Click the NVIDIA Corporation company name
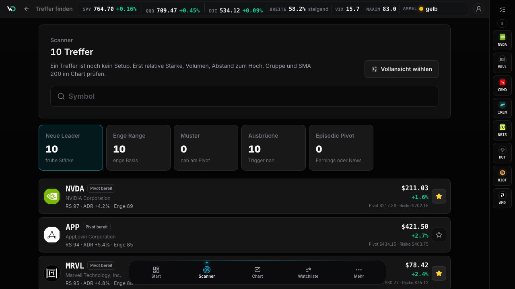The height and width of the screenshot is (289, 515). point(88,198)
